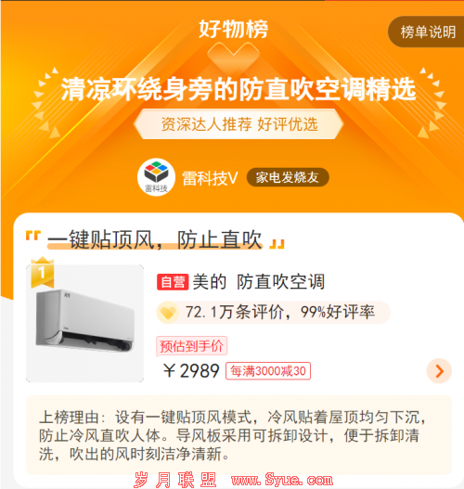The height and width of the screenshot is (489, 464).
Task: Open the 榜单说明 ranking explanation button
Action: (x=426, y=32)
